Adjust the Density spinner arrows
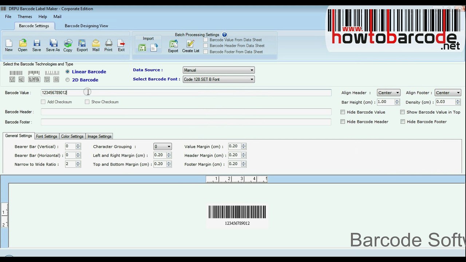The width and height of the screenshot is (466, 262). (458, 102)
